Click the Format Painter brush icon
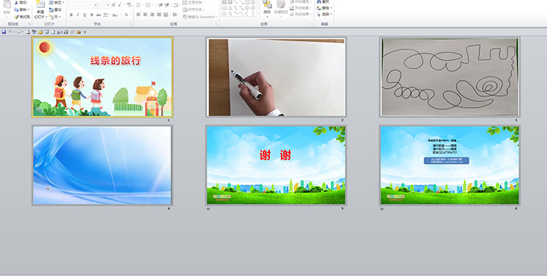This screenshot has height=276, width=547. 16,17
